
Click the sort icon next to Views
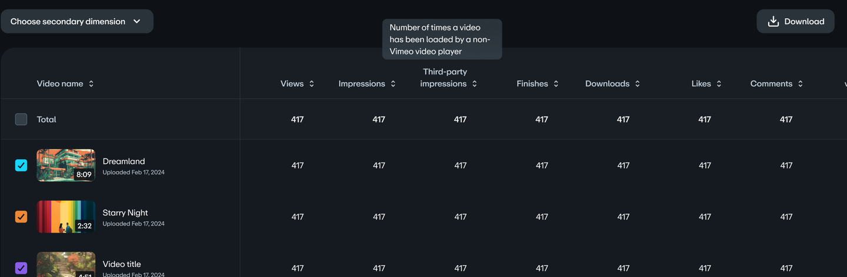click(312, 84)
